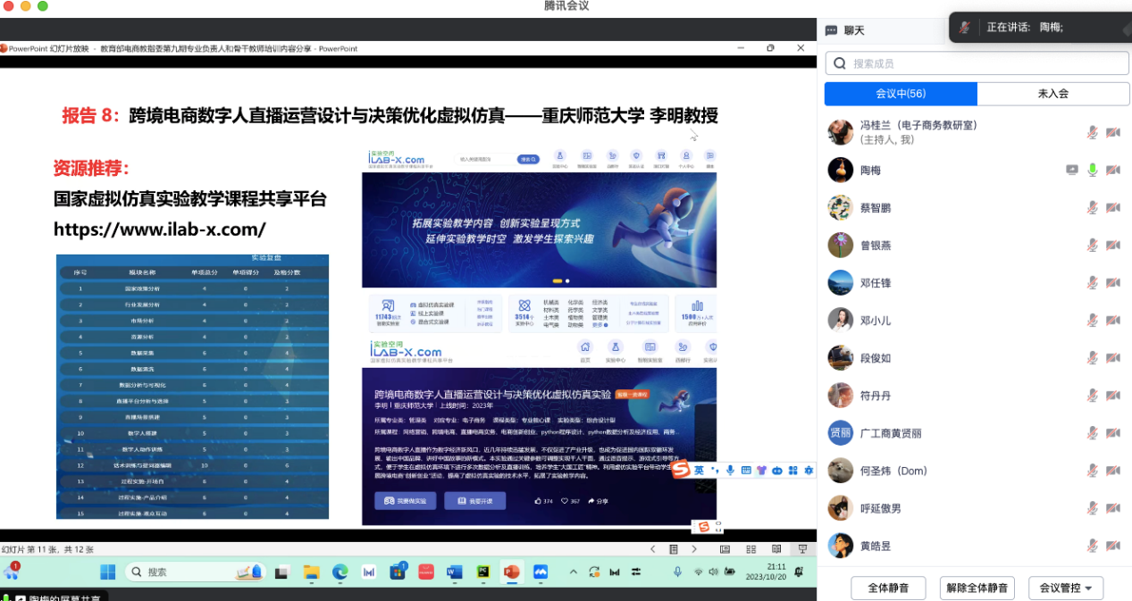Click 段俊如's profile avatar
Image resolution: width=1132 pixels, height=601 pixels.
tap(840, 358)
